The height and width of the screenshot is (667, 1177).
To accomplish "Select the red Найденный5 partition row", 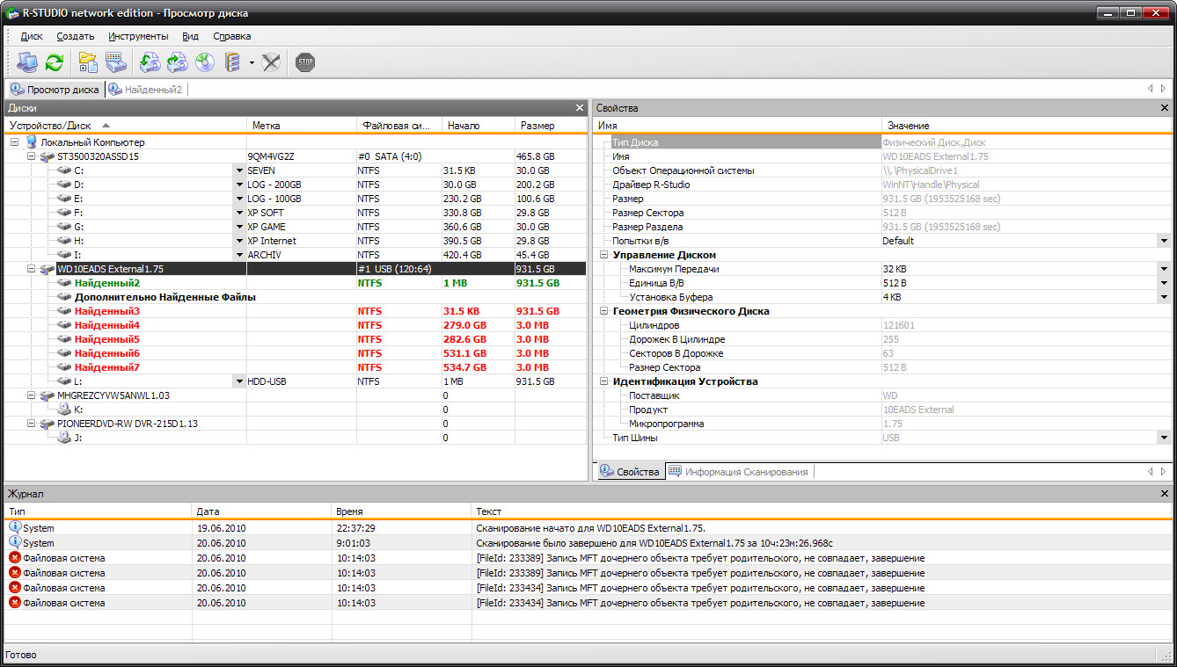I will pos(295,339).
